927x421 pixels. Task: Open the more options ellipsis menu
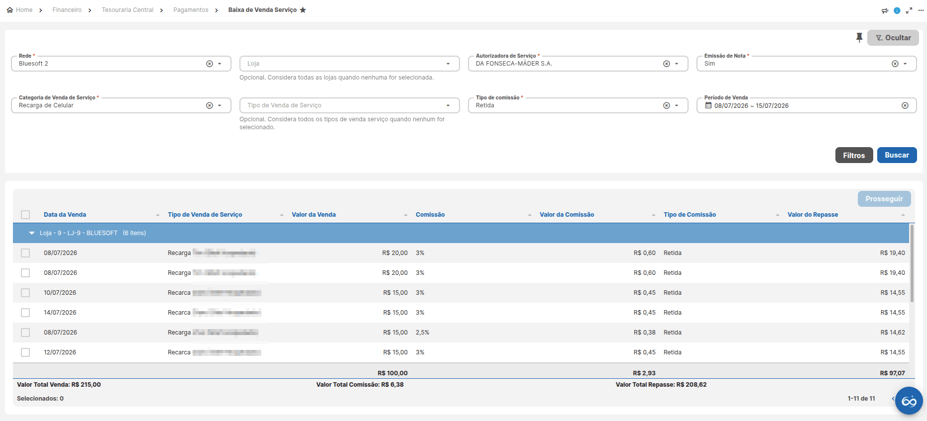point(921,10)
